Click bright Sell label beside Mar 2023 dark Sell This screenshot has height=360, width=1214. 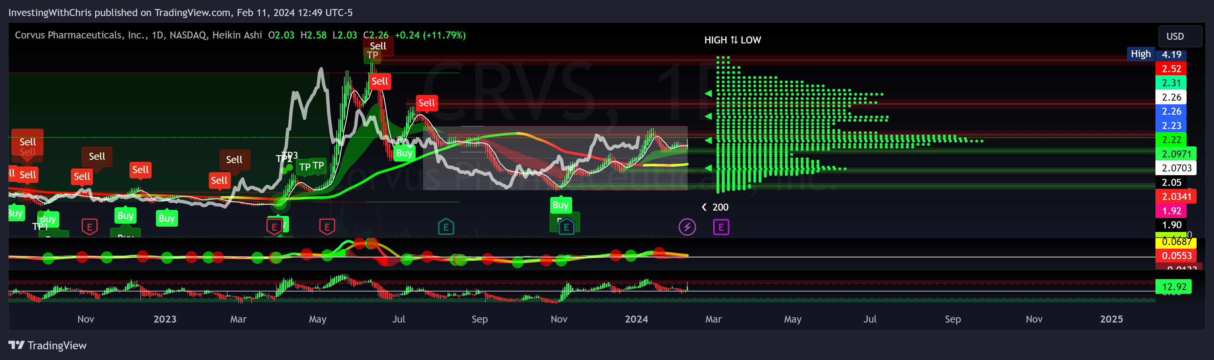219,180
